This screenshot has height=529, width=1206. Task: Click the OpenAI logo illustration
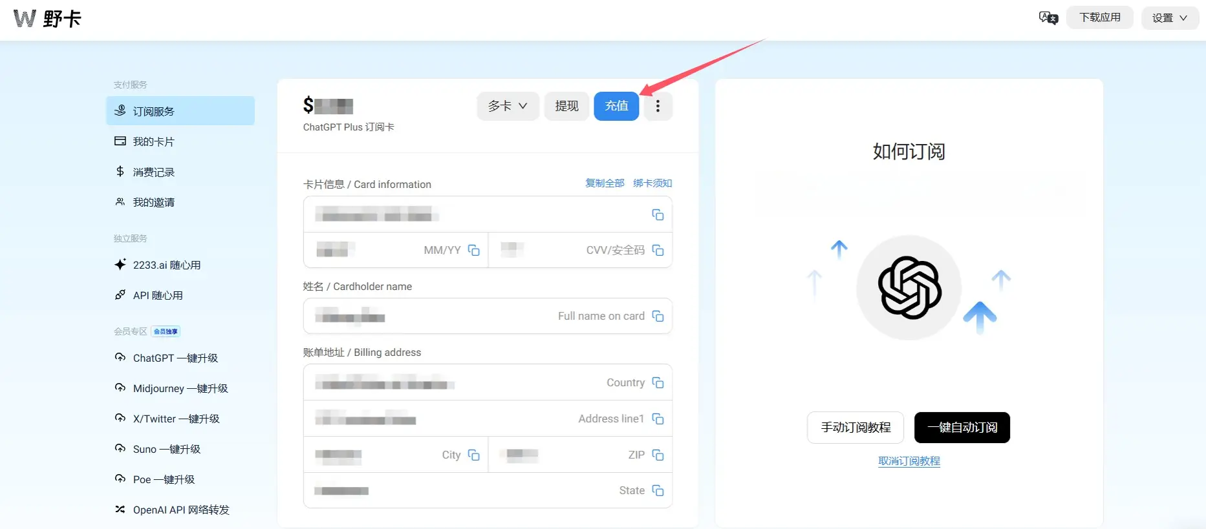(x=909, y=287)
